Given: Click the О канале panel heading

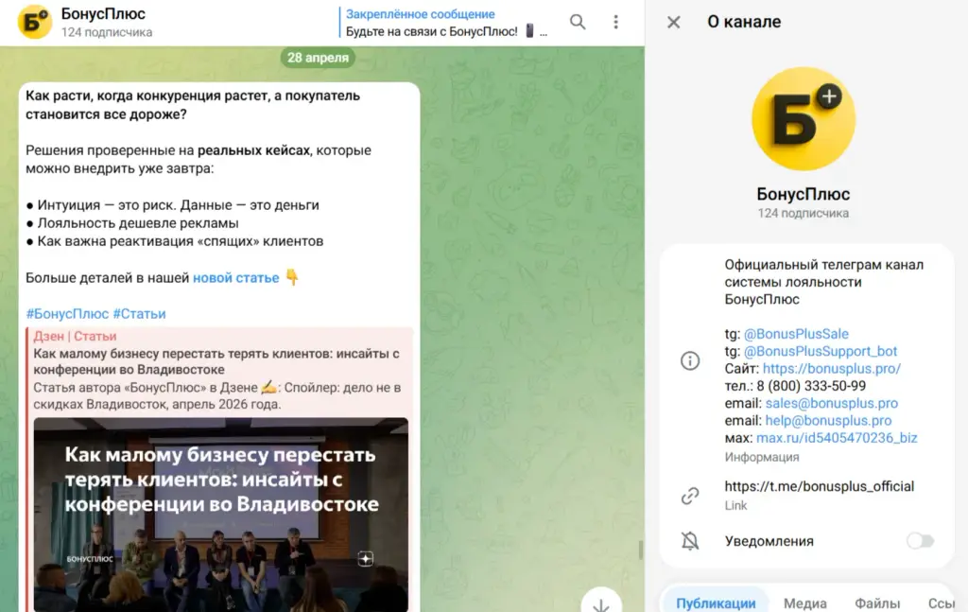Looking at the screenshot, I should [744, 23].
